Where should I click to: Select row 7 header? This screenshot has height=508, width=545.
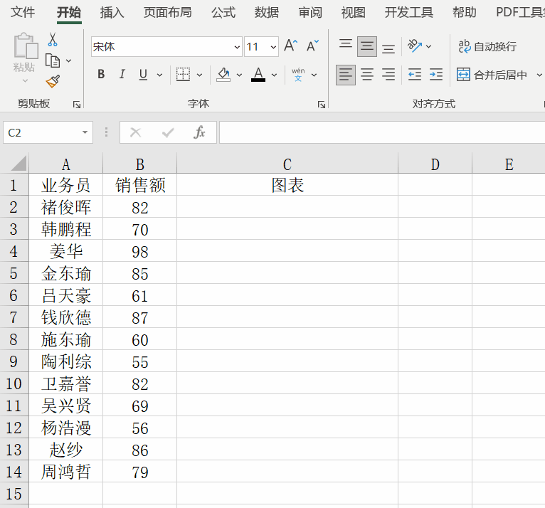(x=14, y=317)
